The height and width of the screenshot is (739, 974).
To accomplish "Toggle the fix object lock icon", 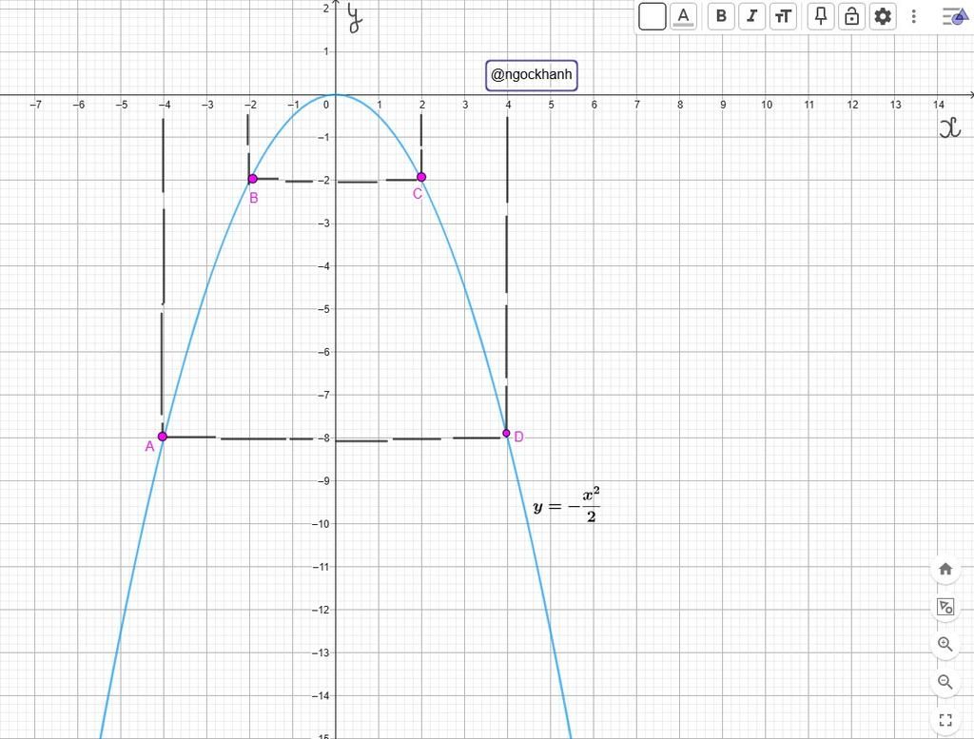I will [x=851, y=16].
